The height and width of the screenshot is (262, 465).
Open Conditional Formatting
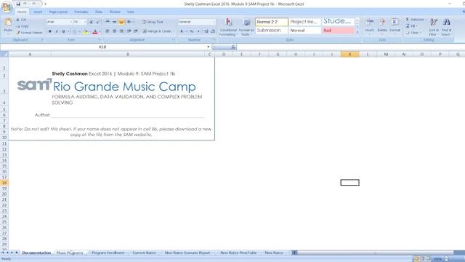tap(229, 27)
